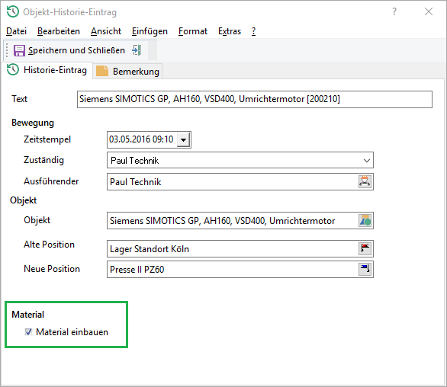Click the toolbar icon beside Speichern und Schließen
This screenshot has width=447, height=387.
point(137,50)
